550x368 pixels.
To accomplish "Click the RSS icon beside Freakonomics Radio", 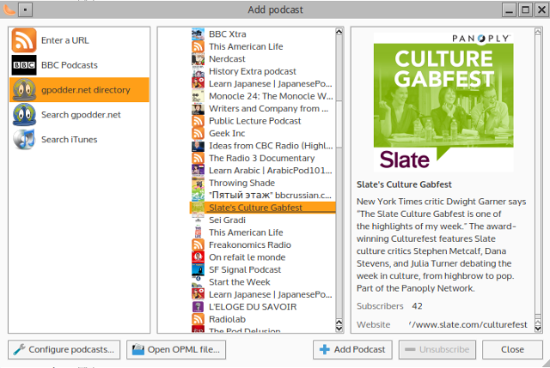I will tap(198, 245).
